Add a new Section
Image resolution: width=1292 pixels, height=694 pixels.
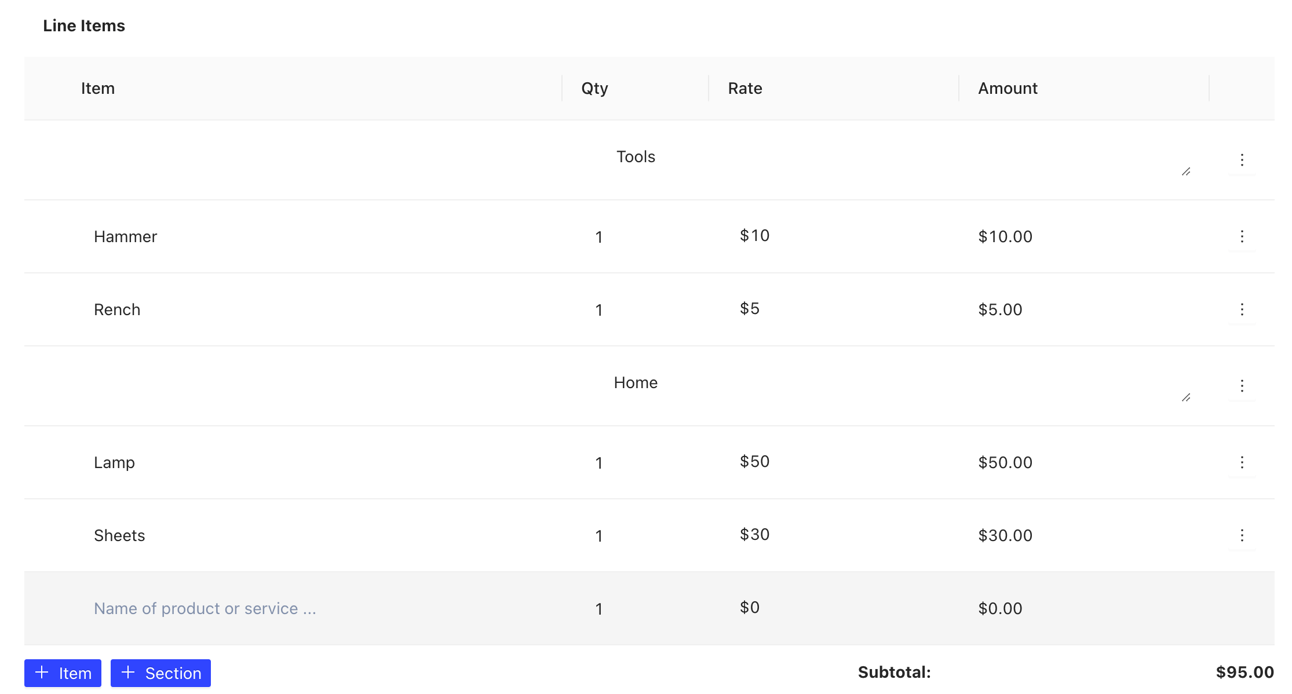(x=160, y=673)
